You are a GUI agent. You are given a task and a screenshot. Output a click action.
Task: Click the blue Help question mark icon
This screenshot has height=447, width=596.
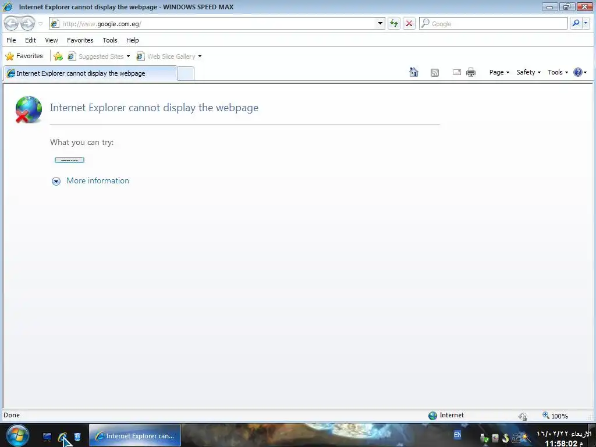[578, 72]
